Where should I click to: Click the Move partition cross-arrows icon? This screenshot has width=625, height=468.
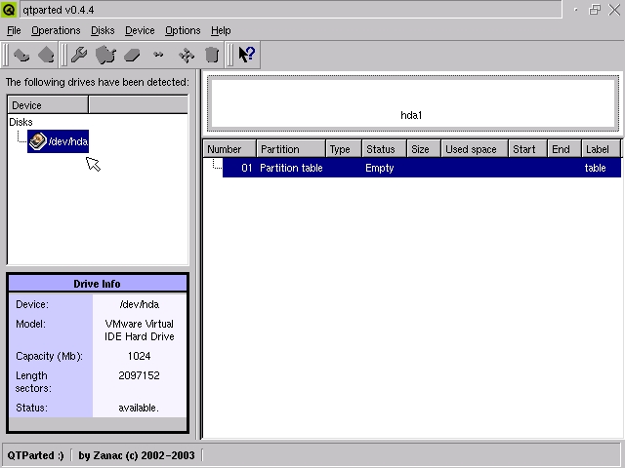click(x=187, y=56)
